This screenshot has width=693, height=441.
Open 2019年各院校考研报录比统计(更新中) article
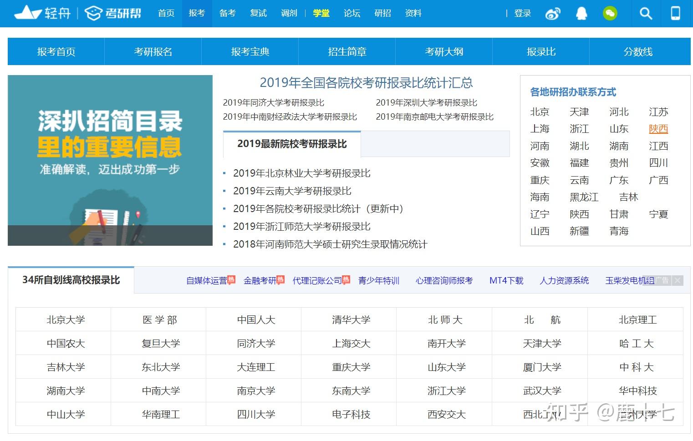point(318,209)
